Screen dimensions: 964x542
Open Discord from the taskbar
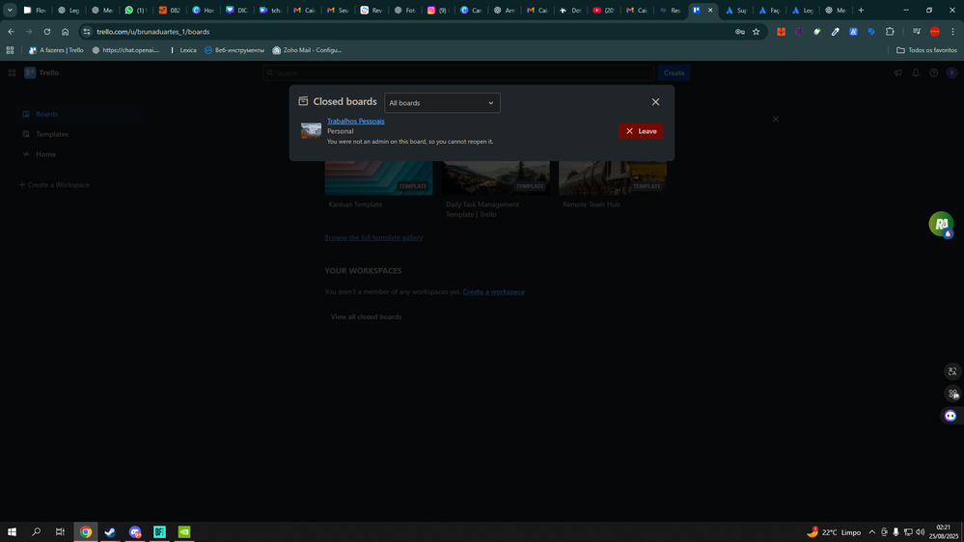point(135,532)
